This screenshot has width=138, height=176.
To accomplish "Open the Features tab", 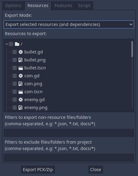I will [63, 5].
